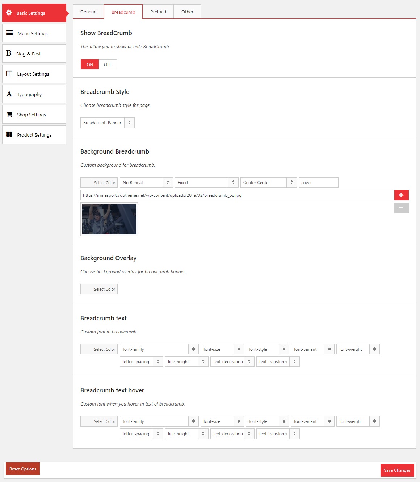Open the Preload tab
The height and width of the screenshot is (482, 420).
pyautogui.click(x=158, y=12)
